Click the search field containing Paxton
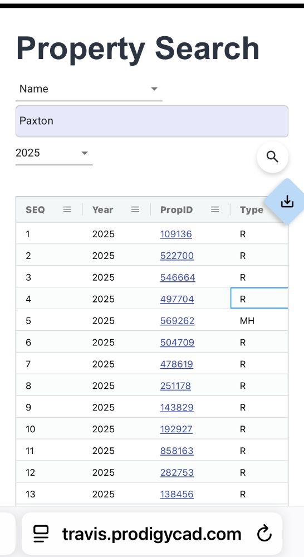The width and height of the screenshot is (304, 557). pos(152,121)
